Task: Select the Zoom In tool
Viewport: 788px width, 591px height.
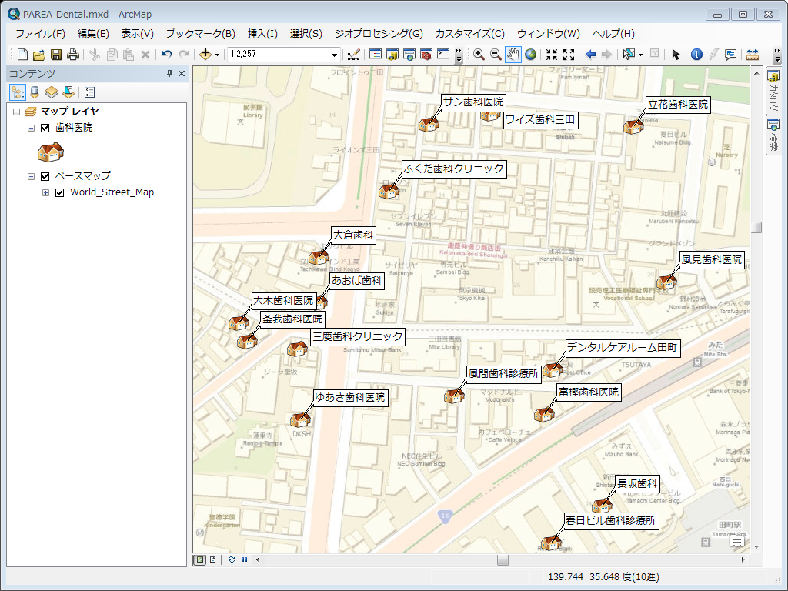Action: tap(479, 55)
